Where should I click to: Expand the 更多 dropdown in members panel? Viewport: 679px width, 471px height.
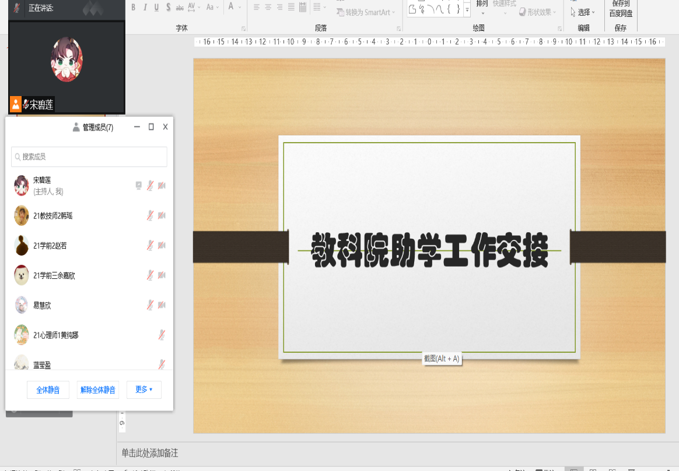click(x=143, y=389)
